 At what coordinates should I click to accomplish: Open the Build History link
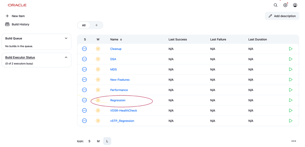21,24
